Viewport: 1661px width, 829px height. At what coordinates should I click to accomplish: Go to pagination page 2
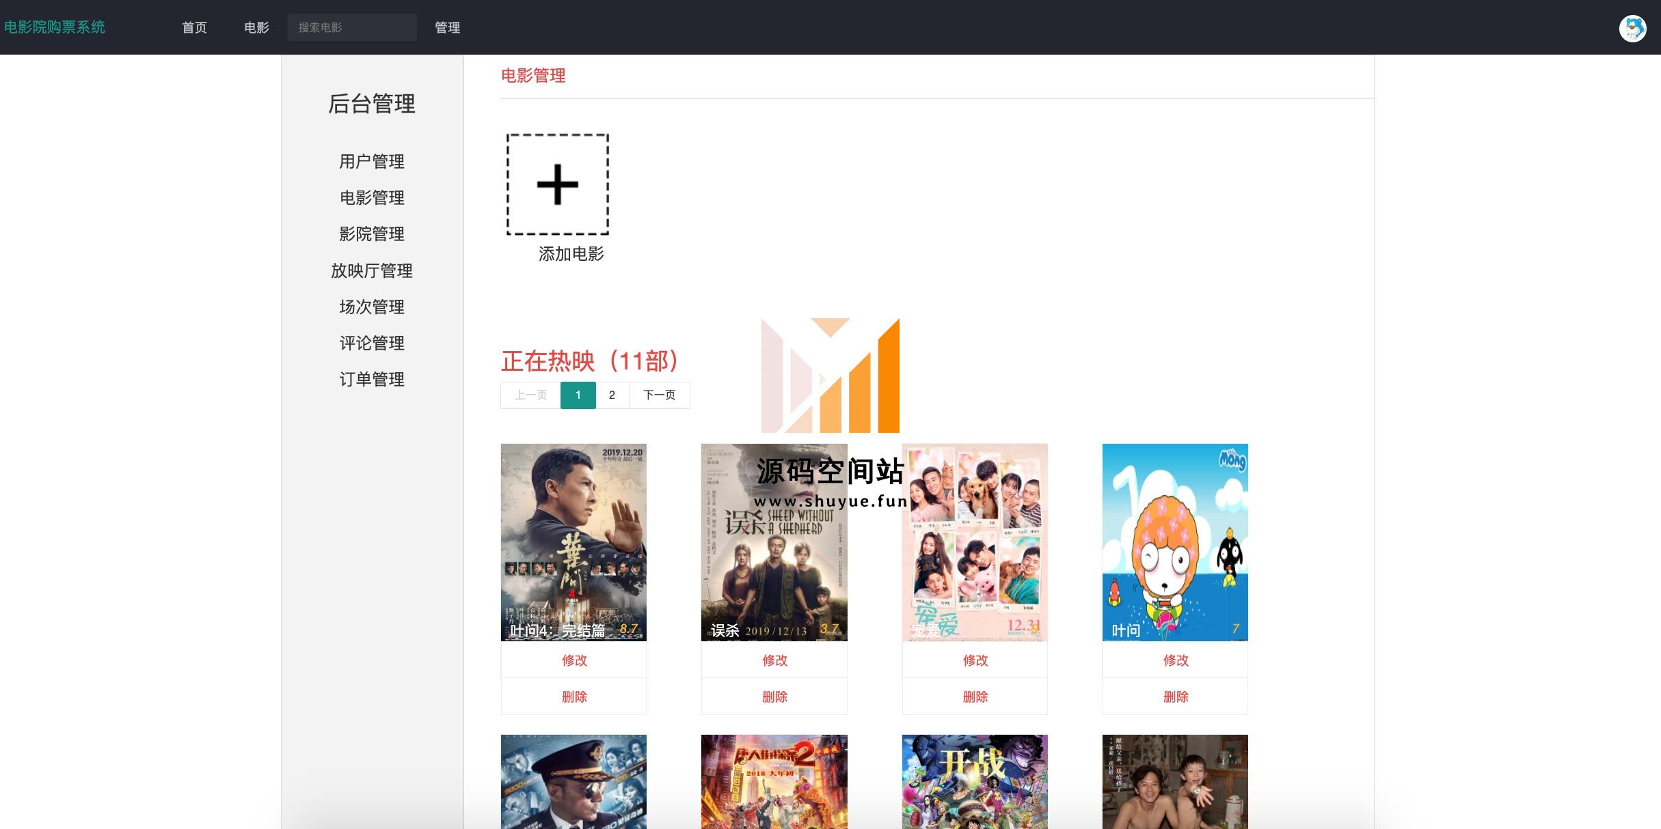coord(612,395)
